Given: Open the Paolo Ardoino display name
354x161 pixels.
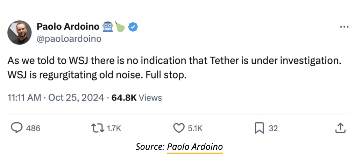Looking at the screenshot, I should [x=68, y=27].
